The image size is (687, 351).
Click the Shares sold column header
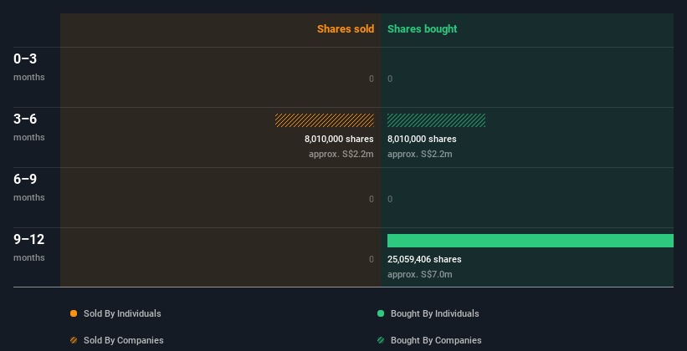[346, 29]
